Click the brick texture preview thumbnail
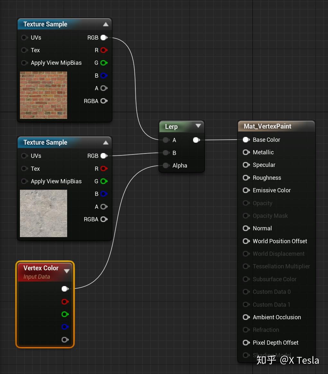 (x=43, y=95)
